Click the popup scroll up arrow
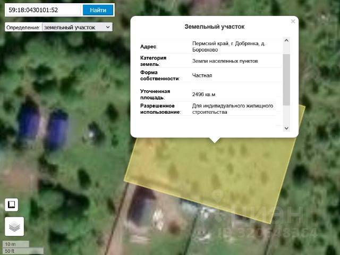Viewport: 340px width, 255px height. pyautogui.click(x=286, y=40)
